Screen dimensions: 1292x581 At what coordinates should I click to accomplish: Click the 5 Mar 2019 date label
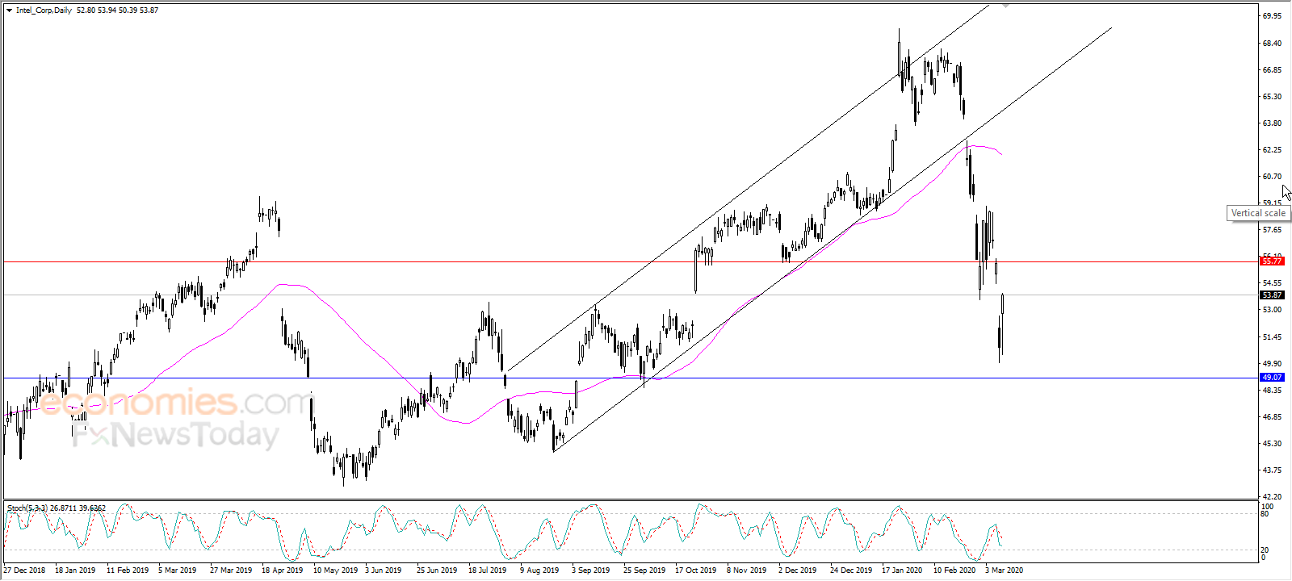(178, 571)
